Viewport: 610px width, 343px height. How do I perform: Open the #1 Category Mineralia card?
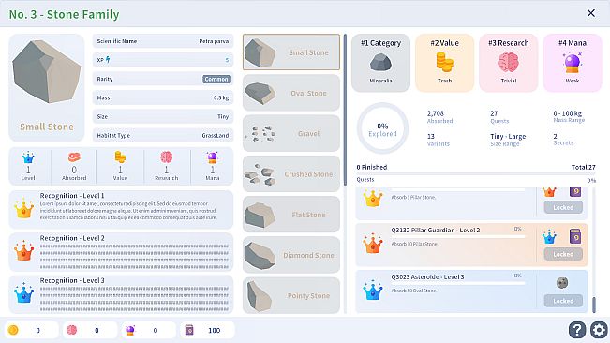(x=380, y=63)
